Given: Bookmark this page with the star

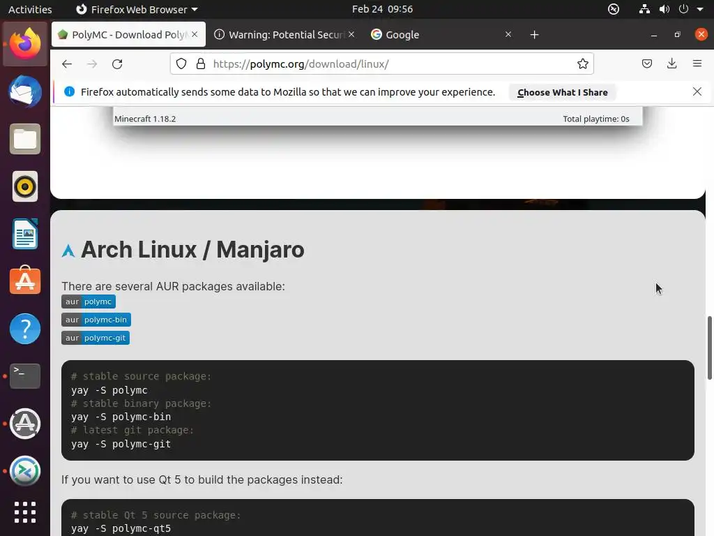Looking at the screenshot, I should click(582, 64).
